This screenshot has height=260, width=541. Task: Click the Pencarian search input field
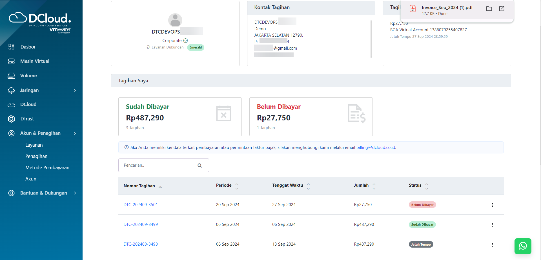155,165
